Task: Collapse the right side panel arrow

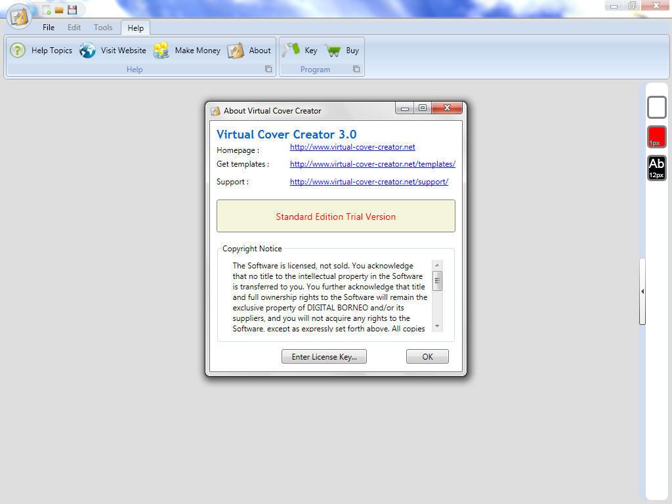Action: 642,291
